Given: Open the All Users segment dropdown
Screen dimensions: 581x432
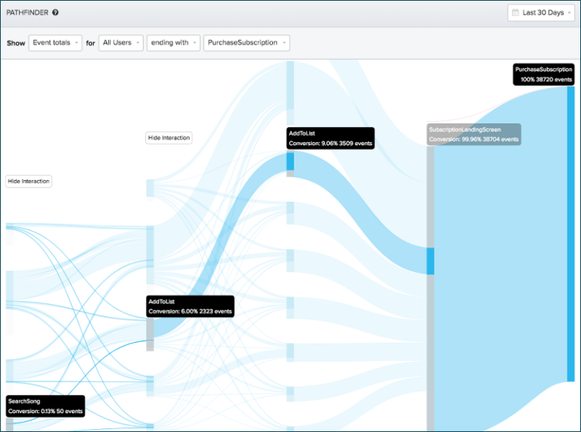Looking at the screenshot, I should [x=121, y=43].
